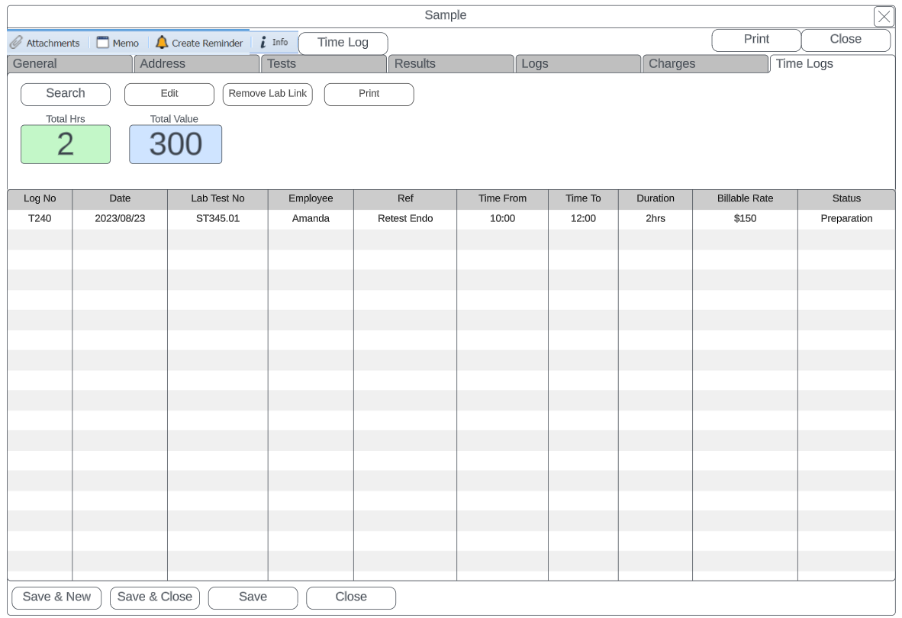Click employee cell Amanda
Image resolution: width=902 pixels, height=618 pixels.
[311, 219]
